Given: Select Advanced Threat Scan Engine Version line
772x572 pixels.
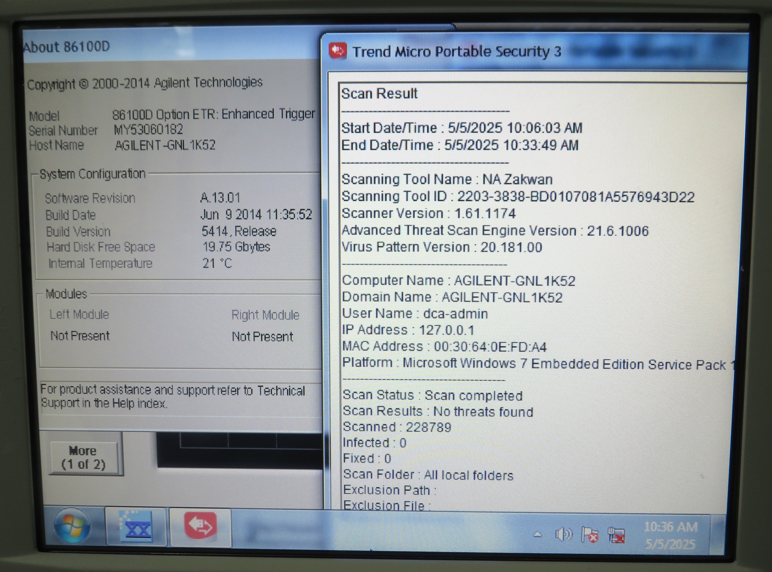Looking at the screenshot, I should (495, 230).
